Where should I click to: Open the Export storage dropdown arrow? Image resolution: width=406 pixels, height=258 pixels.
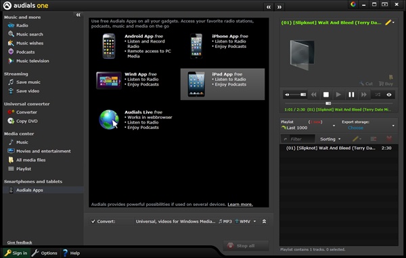(x=393, y=126)
